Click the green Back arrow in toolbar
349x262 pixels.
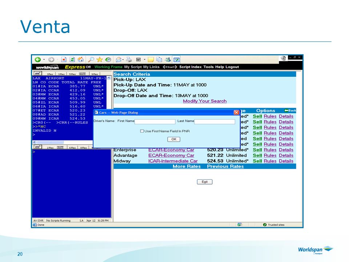[38, 59]
